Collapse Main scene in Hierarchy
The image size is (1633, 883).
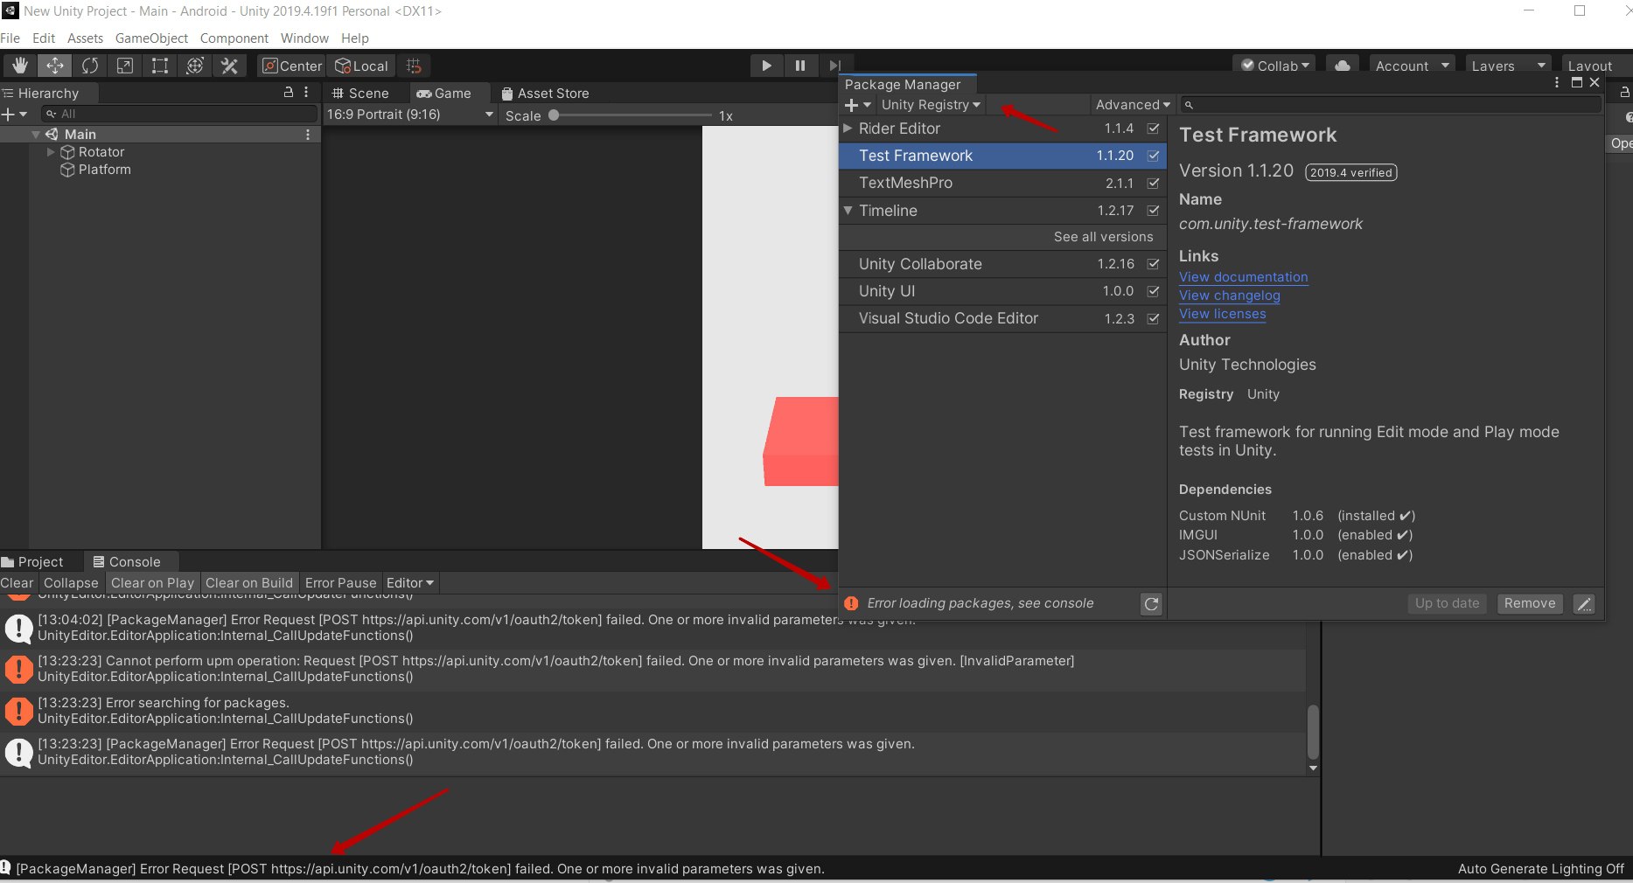[36, 135]
